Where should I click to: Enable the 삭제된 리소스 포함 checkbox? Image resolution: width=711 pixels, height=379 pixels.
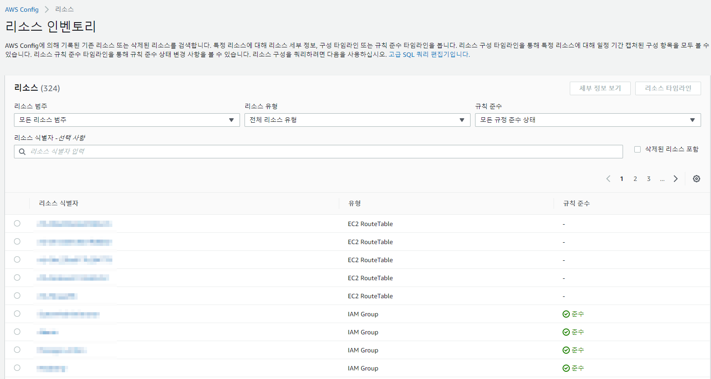coord(637,149)
